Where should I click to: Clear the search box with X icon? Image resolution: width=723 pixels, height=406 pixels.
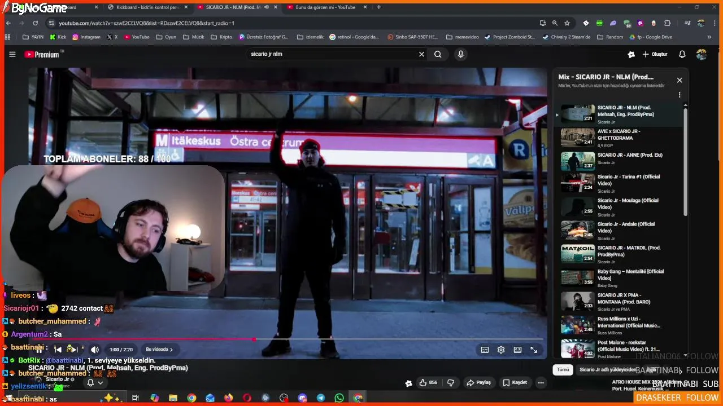click(421, 54)
